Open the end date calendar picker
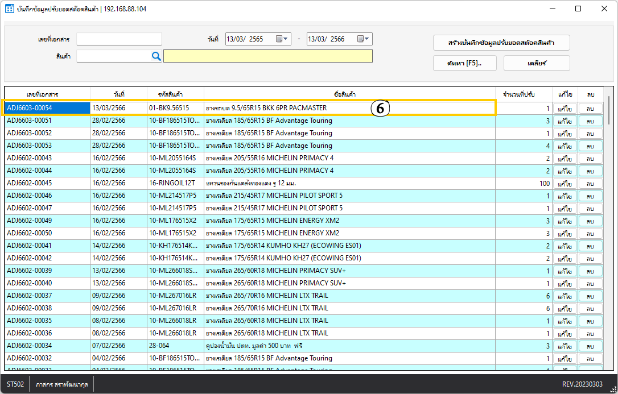The image size is (618, 394). click(363, 39)
